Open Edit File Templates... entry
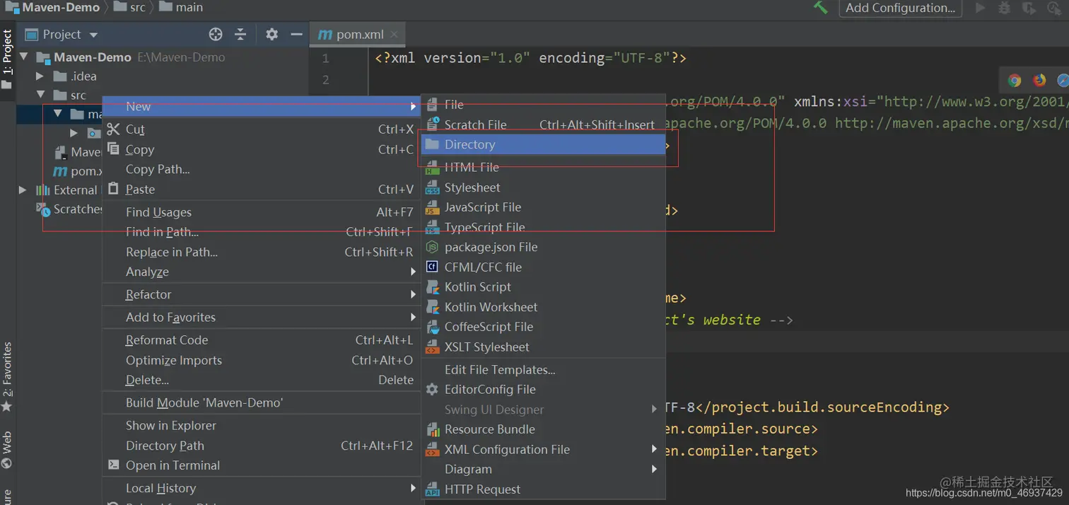This screenshot has height=505, width=1069. click(543, 369)
